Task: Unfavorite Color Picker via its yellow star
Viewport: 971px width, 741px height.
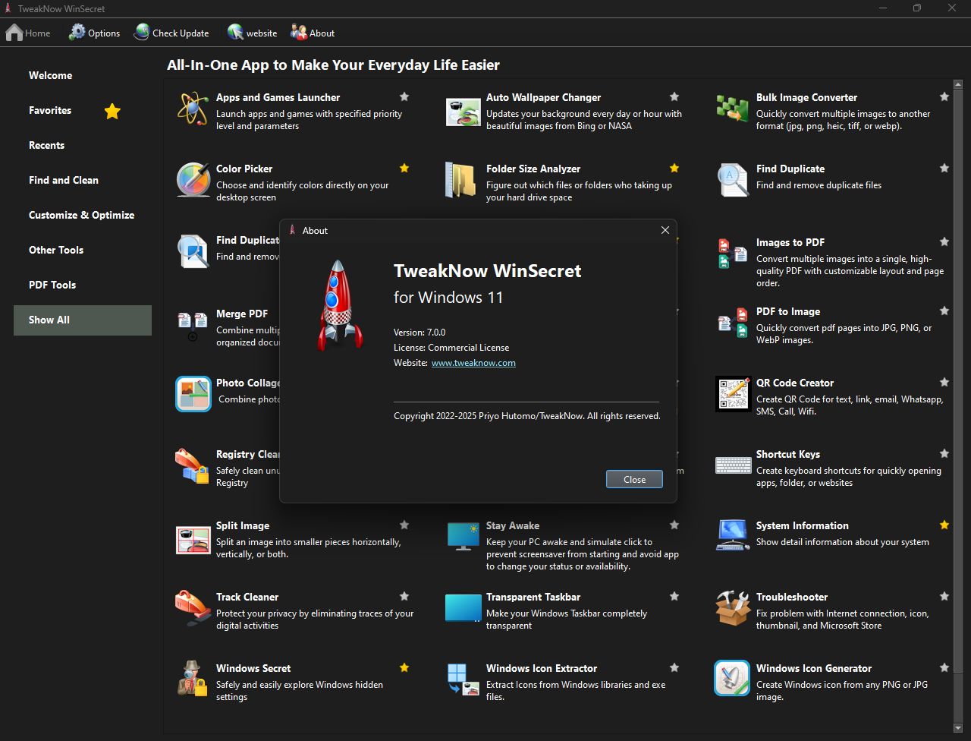Action: [x=404, y=168]
